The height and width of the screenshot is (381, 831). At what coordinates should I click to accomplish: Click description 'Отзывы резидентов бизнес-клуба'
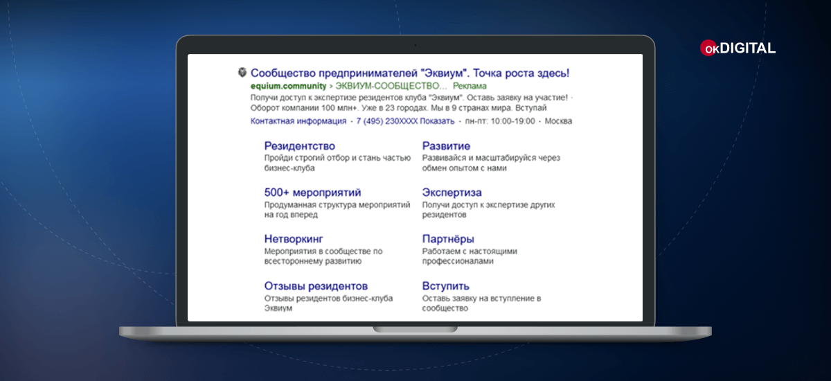coord(329,298)
